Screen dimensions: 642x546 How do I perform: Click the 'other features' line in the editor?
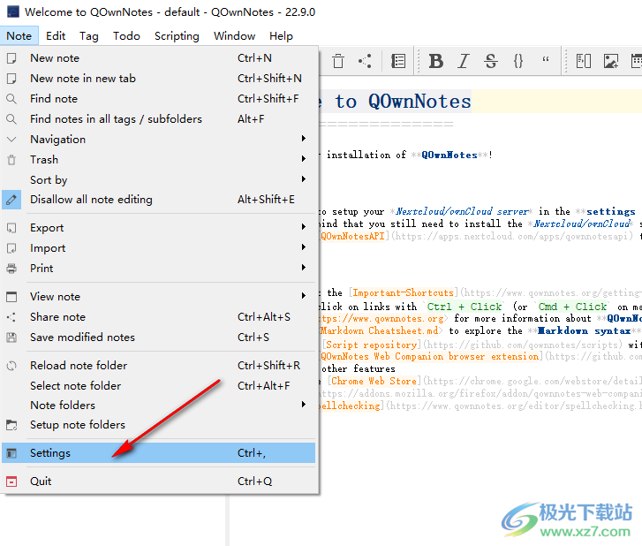pyautogui.click(x=359, y=368)
